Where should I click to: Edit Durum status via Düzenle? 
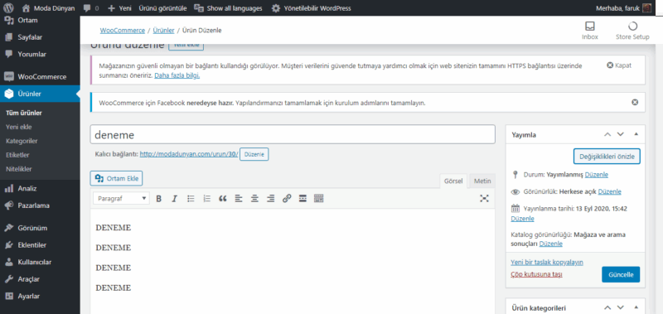597,174
